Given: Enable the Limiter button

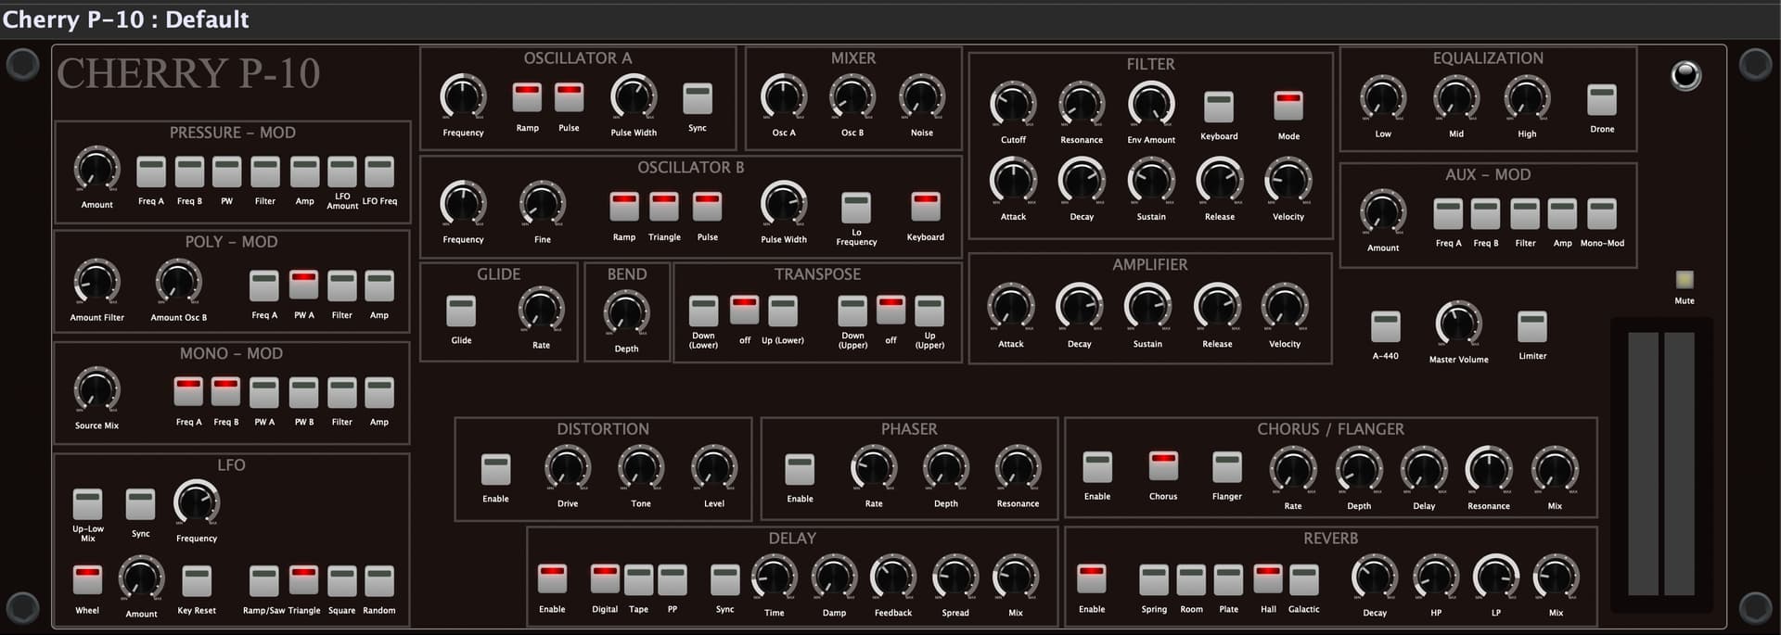Looking at the screenshot, I should (x=1531, y=327).
